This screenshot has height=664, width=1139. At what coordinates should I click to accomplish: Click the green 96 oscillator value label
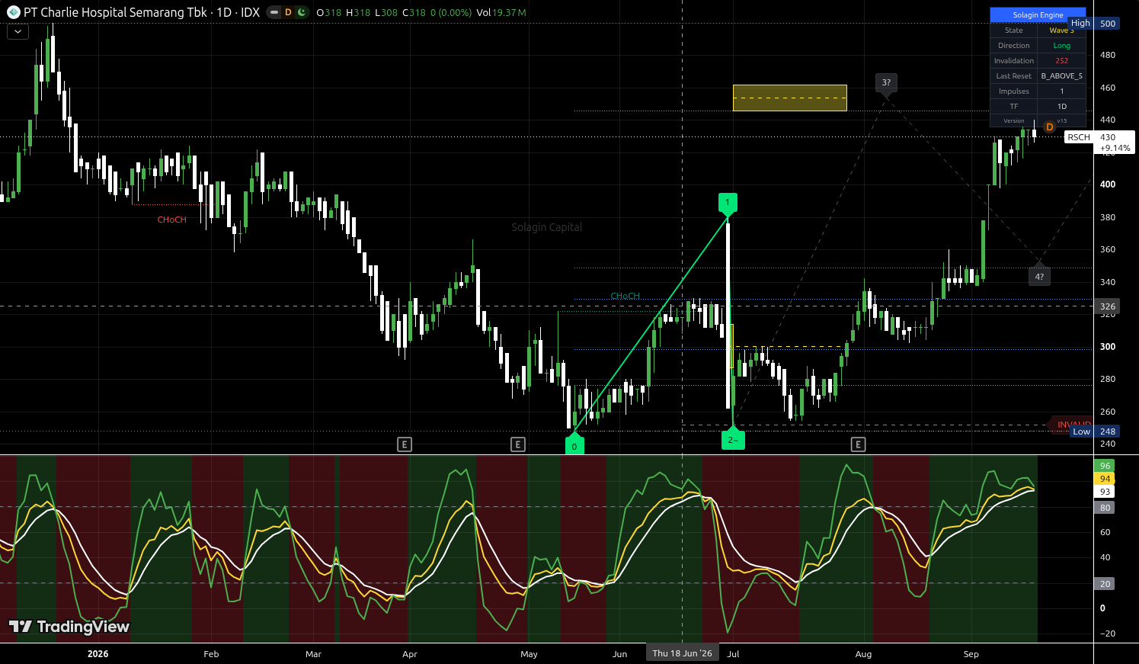coord(1105,466)
